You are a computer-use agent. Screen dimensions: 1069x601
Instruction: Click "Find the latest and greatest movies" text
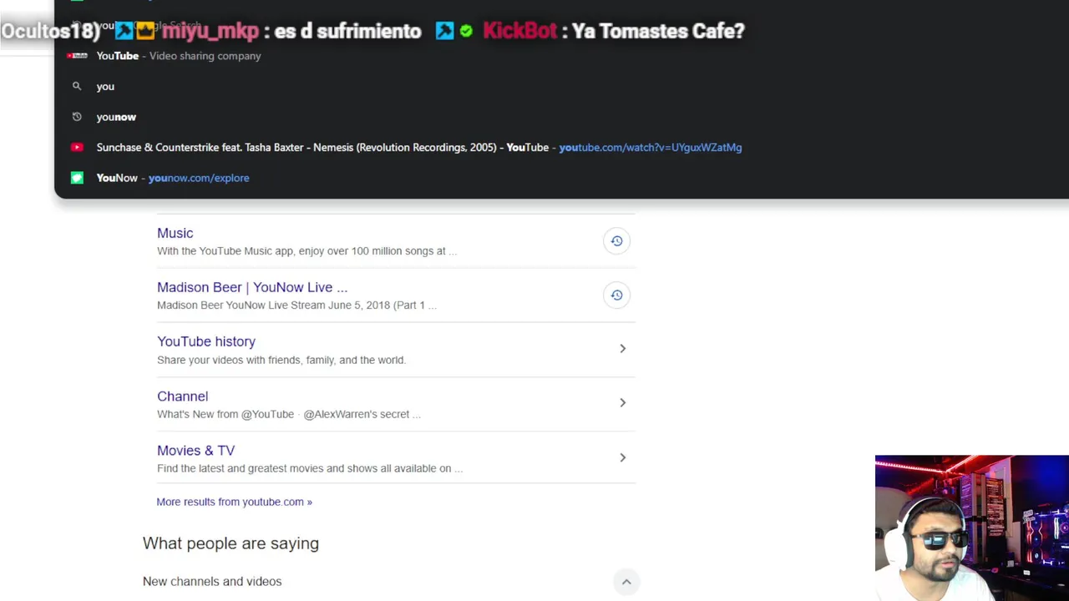pos(310,468)
